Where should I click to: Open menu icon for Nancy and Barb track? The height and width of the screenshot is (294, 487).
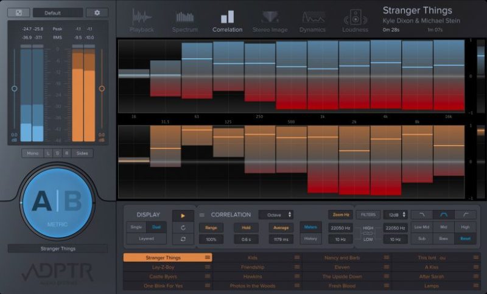(x=387, y=257)
